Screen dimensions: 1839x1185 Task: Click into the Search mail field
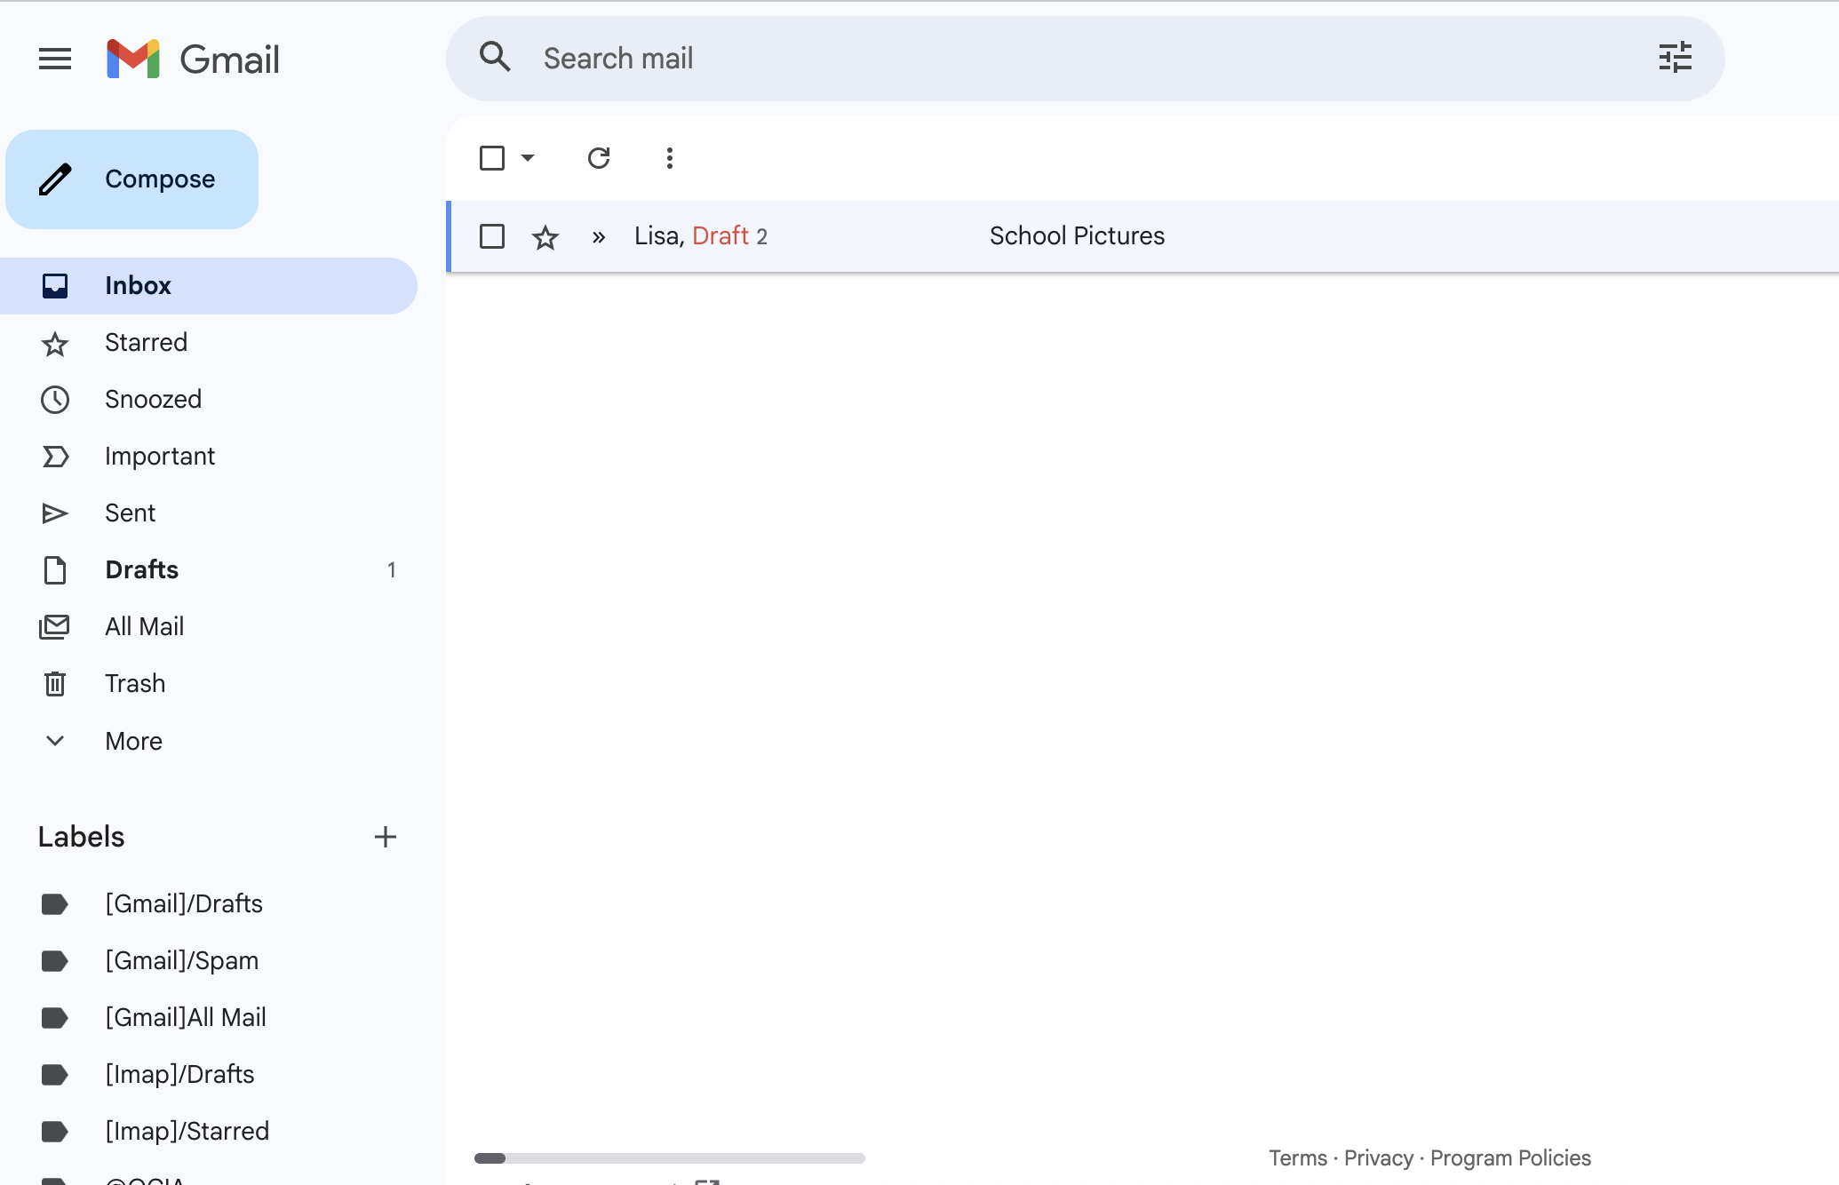pyautogui.click(x=1066, y=59)
